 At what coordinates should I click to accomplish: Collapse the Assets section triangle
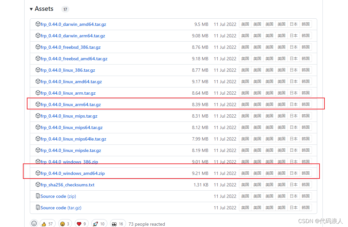(x=31, y=9)
